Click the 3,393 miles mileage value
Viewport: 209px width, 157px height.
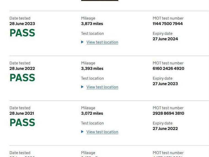(92, 68)
